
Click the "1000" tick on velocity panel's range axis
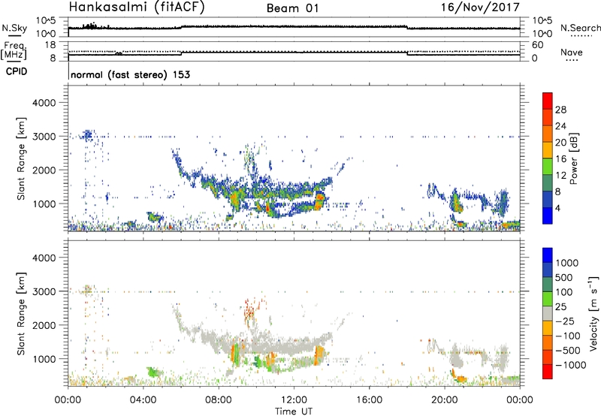point(44,359)
